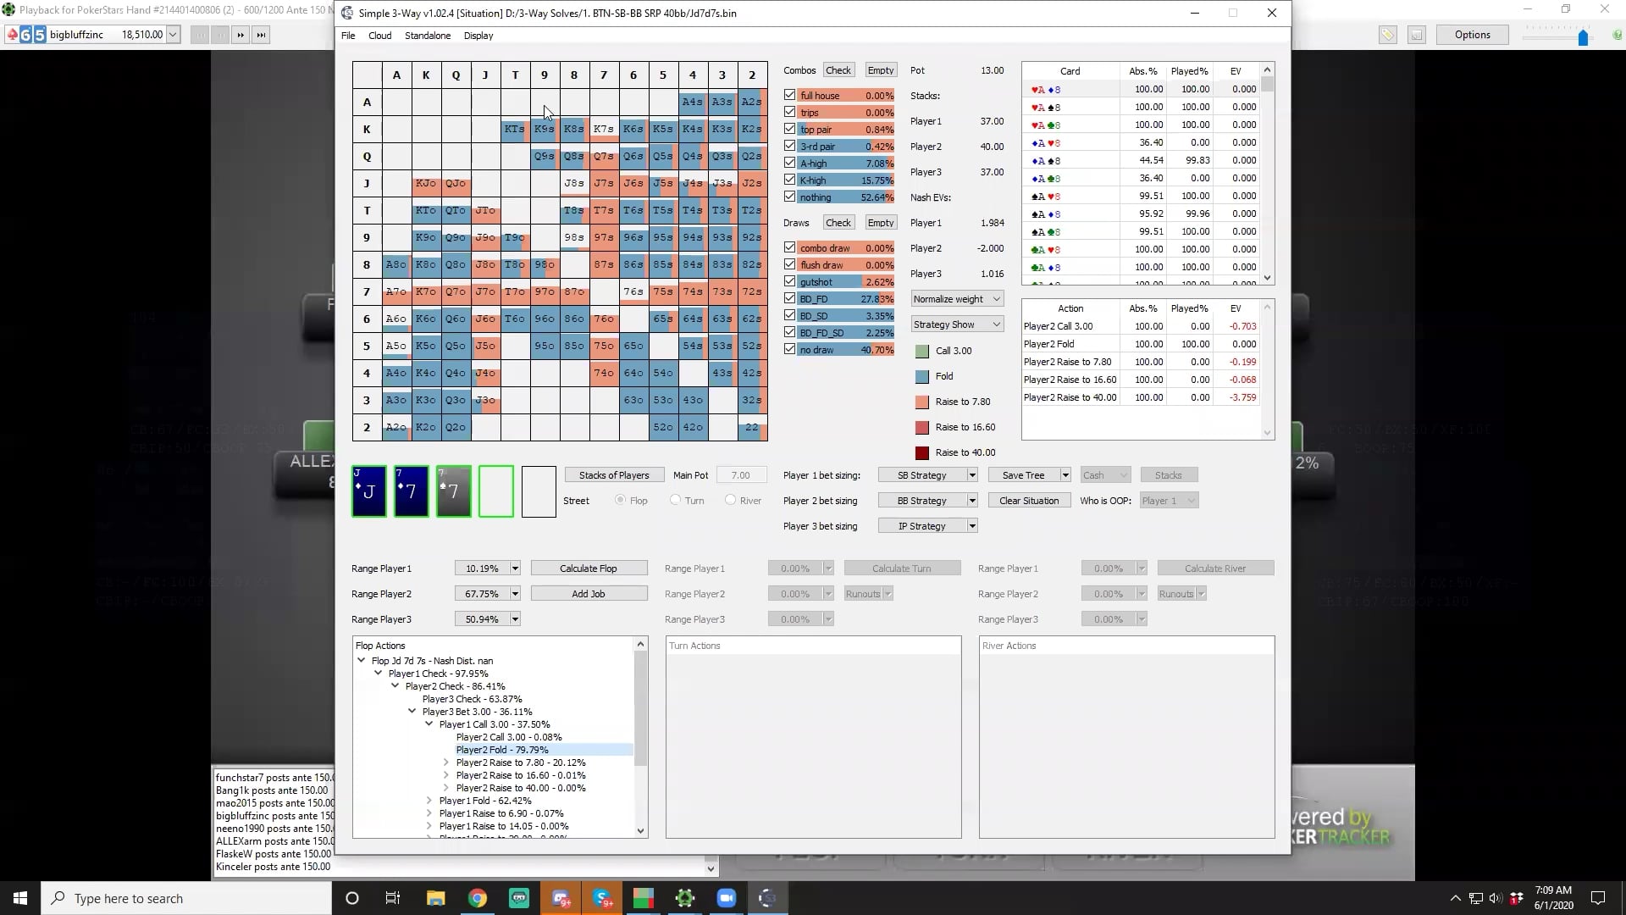The height and width of the screenshot is (915, 1626).
Task: Open Skype from the taskbar
Action: tap(602, 898)
